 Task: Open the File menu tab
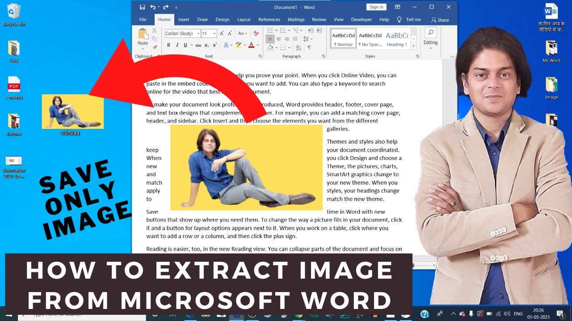click(x=143, y=20)
